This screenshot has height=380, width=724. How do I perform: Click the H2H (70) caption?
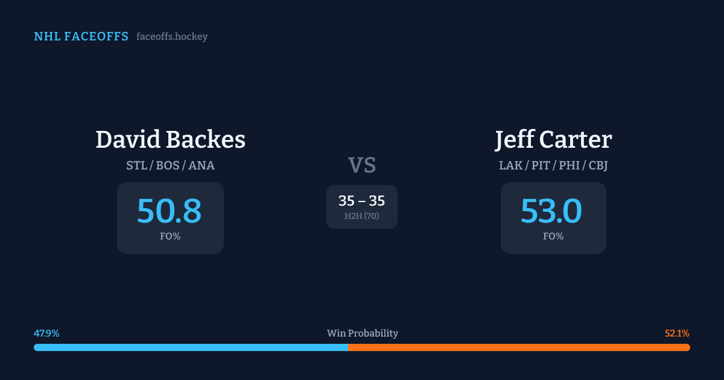(x=362, y=216)
